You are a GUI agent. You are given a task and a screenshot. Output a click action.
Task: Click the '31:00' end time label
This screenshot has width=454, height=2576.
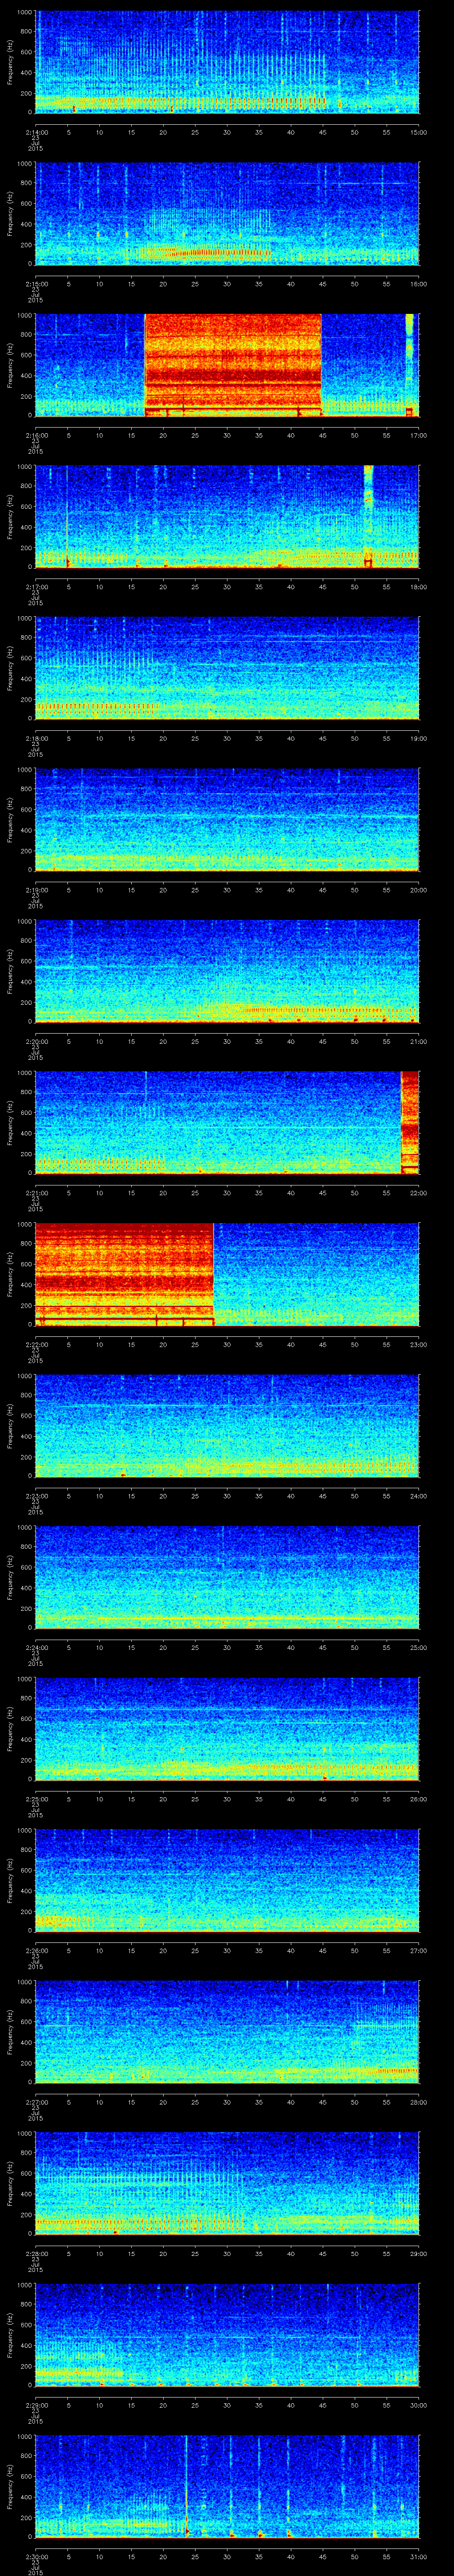click(x=418, y=2556)
